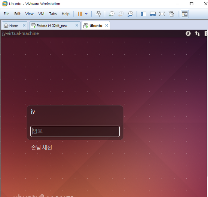
Task: Open the VM menu
Action: [41, 14]
